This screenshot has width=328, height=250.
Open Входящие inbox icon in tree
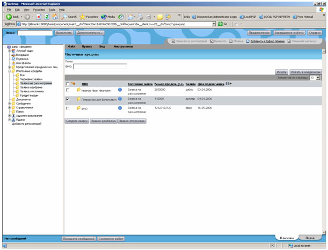[13, 54]
